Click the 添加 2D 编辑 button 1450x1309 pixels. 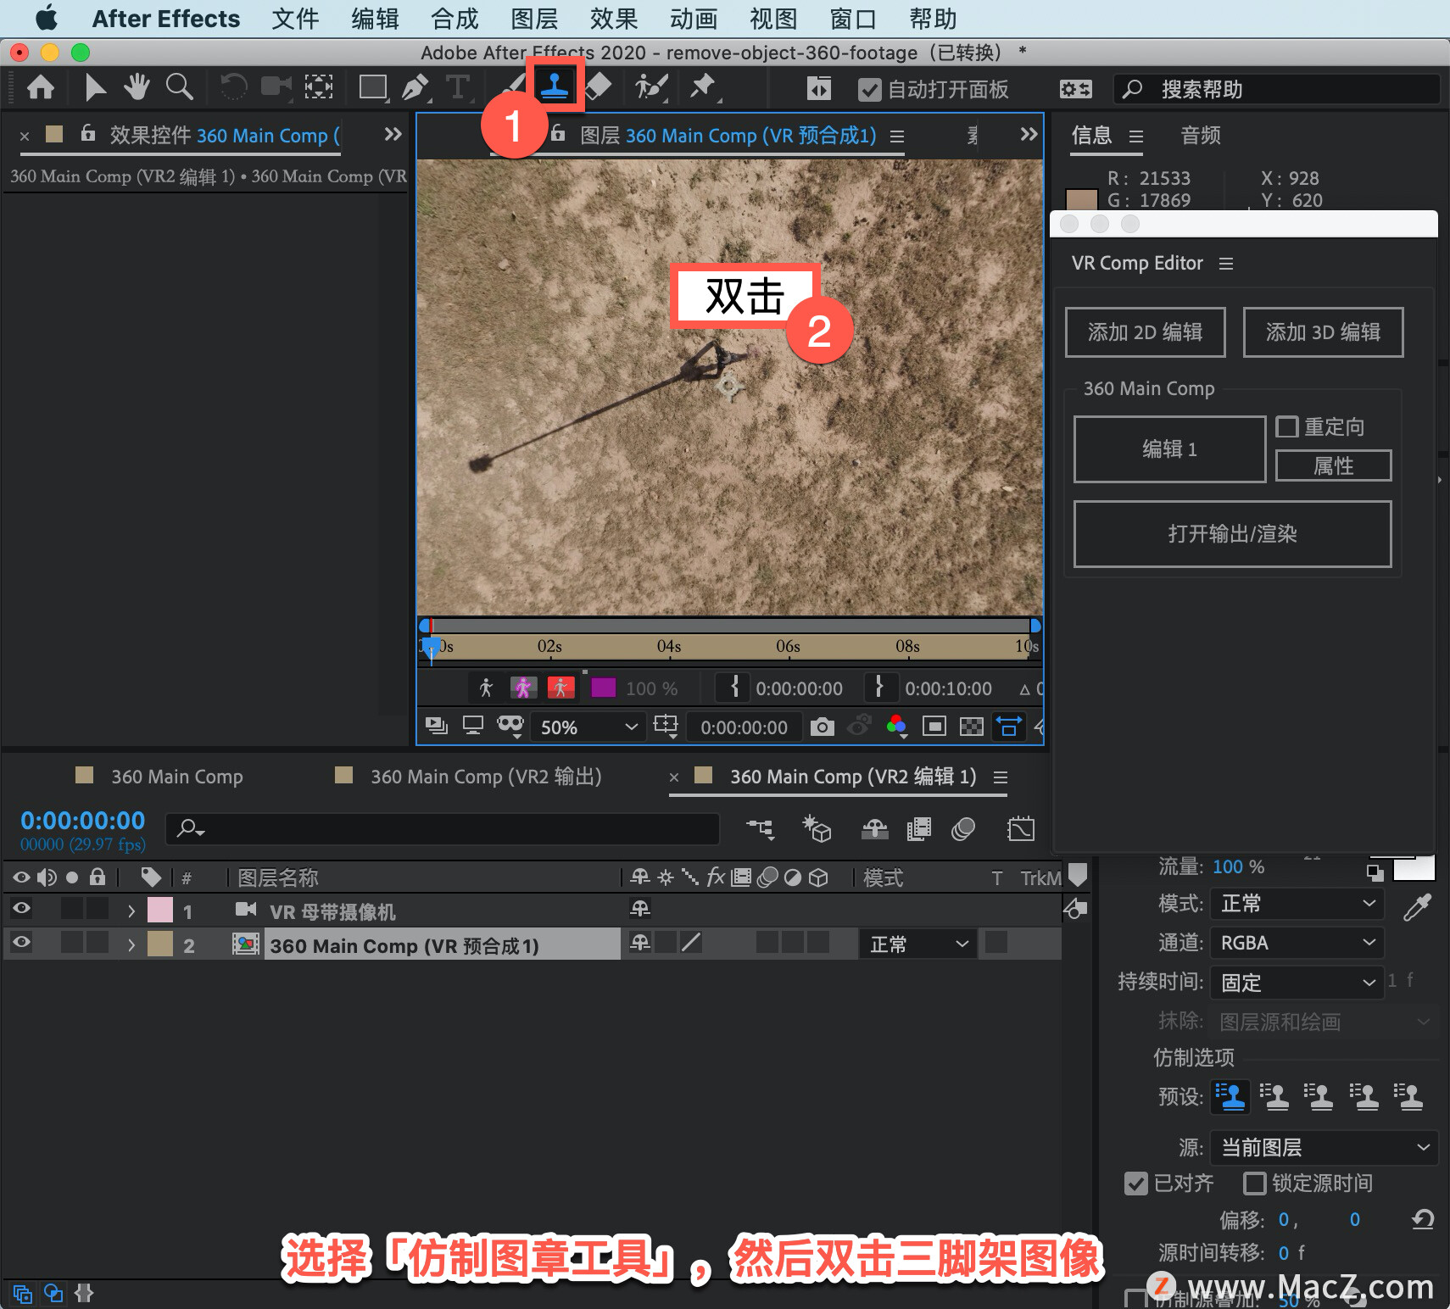point(1146,332)
